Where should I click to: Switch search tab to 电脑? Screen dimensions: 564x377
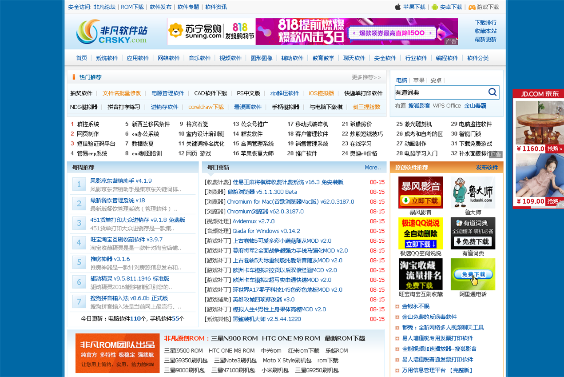(401, 80)
